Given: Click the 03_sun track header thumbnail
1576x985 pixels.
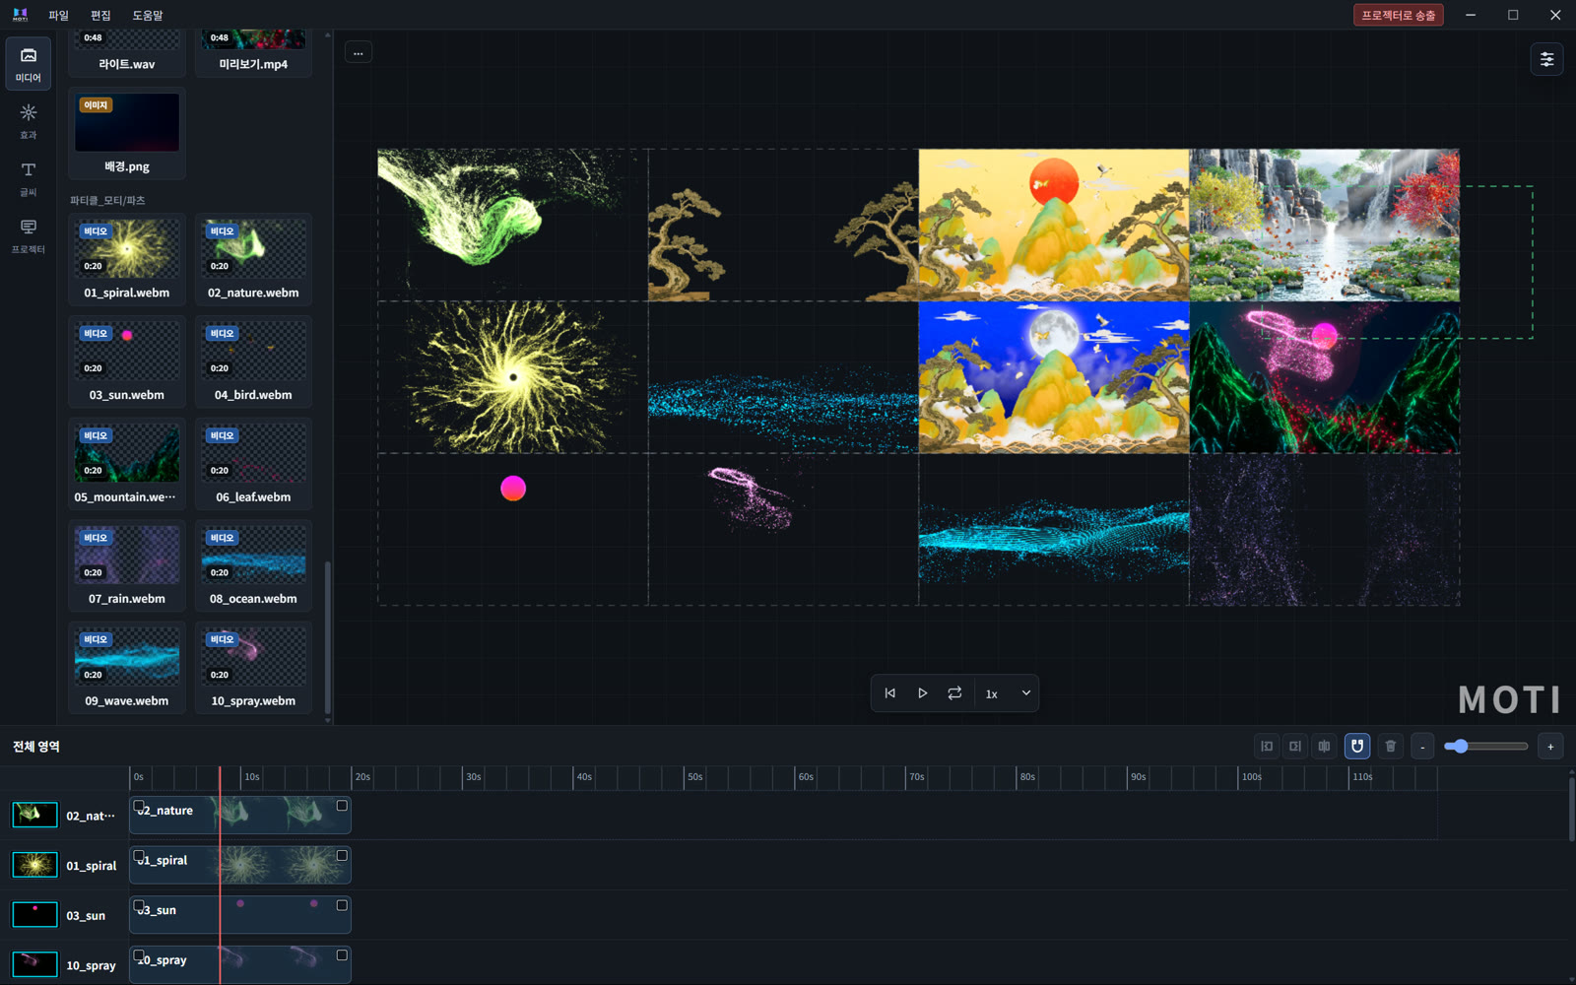Looking at the screenshot, I should (34, 915).
